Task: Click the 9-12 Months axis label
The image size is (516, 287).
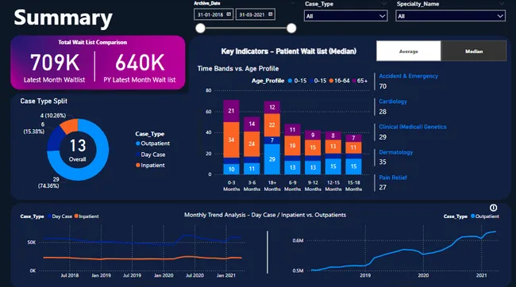Action: click(x=313, y=186)
